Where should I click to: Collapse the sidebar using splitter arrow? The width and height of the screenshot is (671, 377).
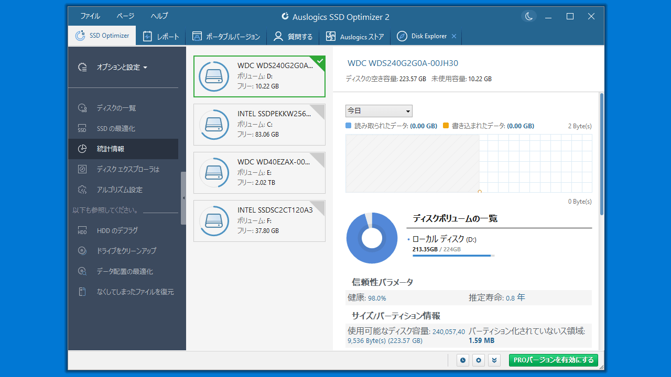click(183, 198)
